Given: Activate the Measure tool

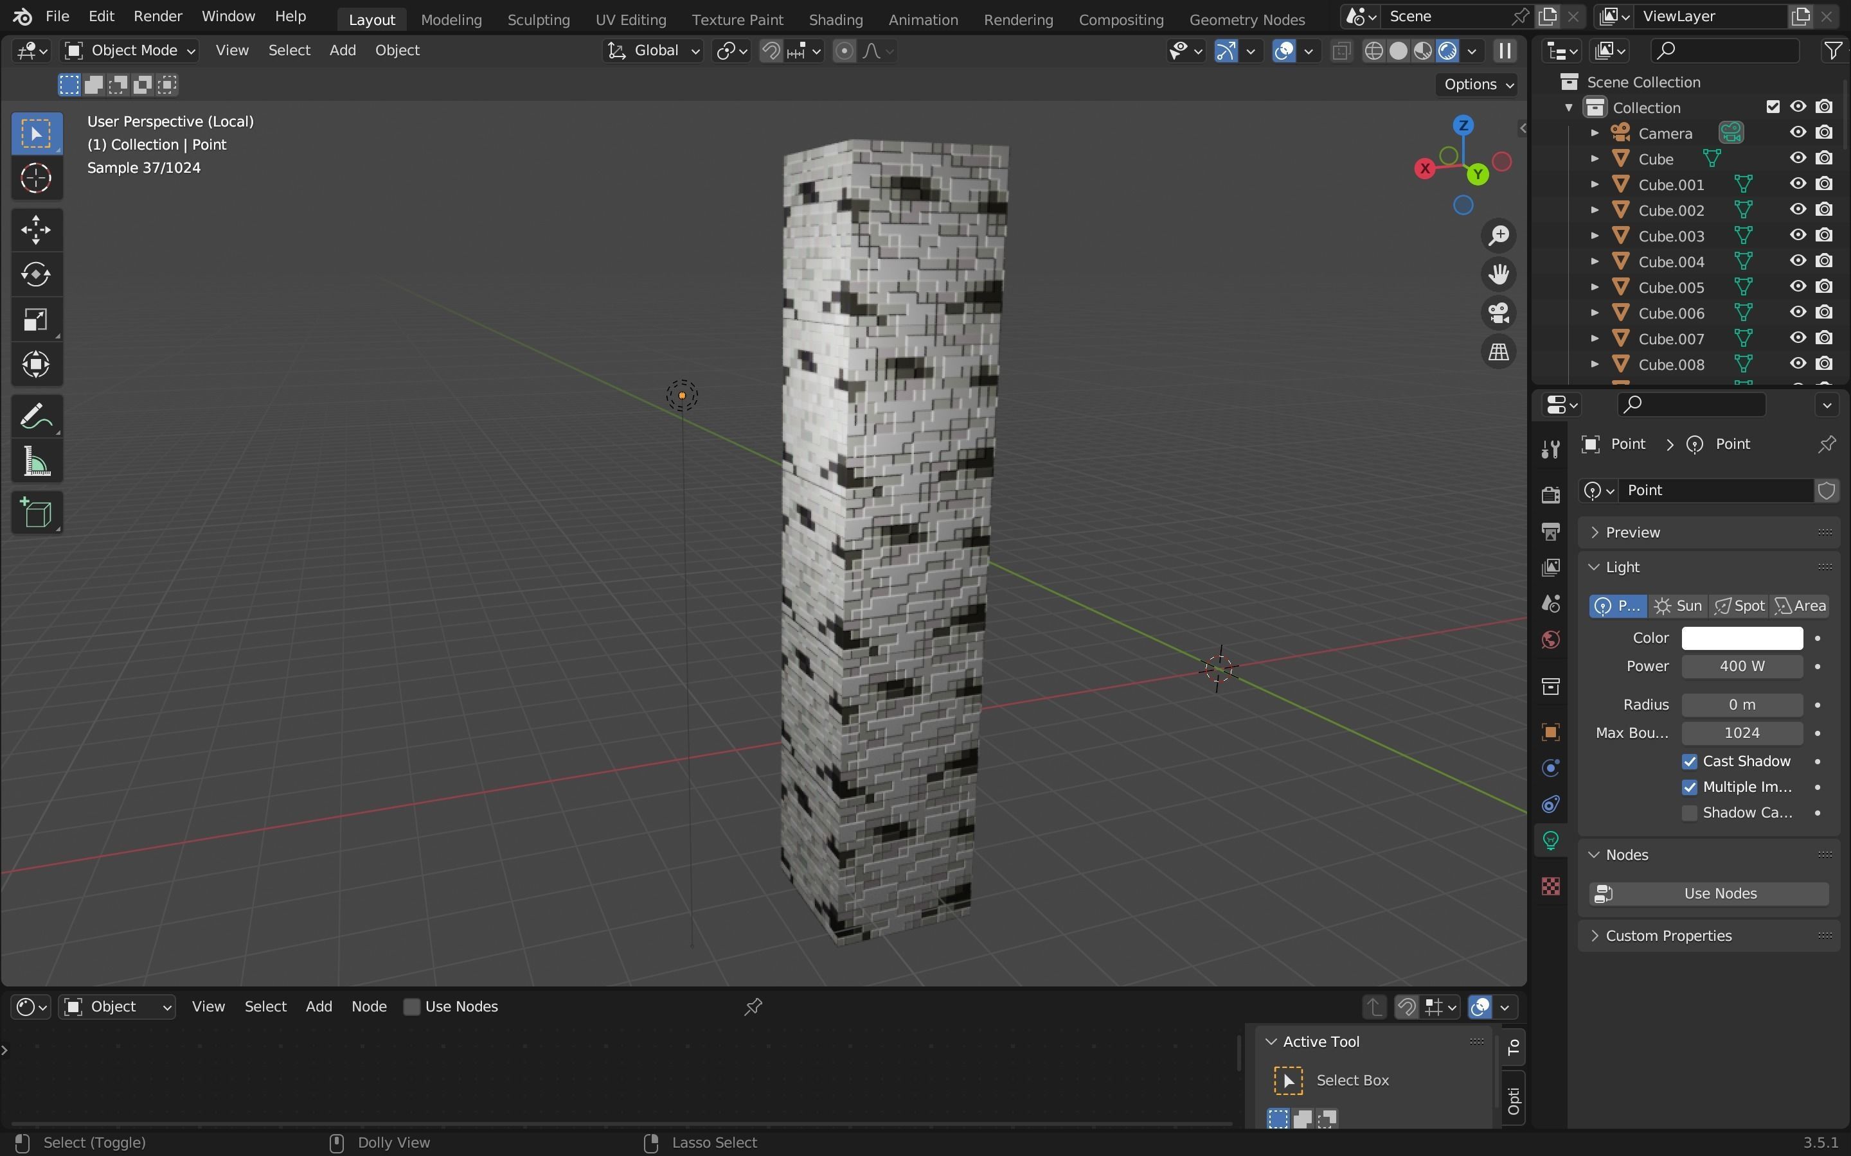Looking at the screenshot, I should point(36,462).
